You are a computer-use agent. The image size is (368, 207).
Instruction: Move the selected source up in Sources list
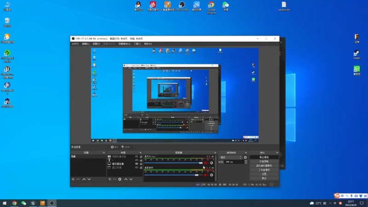126,179
